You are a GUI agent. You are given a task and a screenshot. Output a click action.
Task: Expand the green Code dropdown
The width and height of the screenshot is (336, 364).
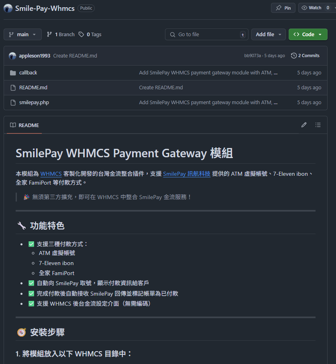307,35
